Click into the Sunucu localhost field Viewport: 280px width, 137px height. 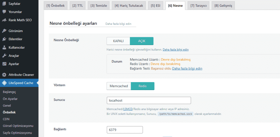[x=148, y=100]
